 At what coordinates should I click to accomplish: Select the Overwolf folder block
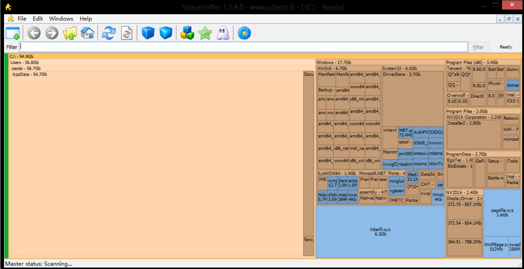tap(458, 99)
